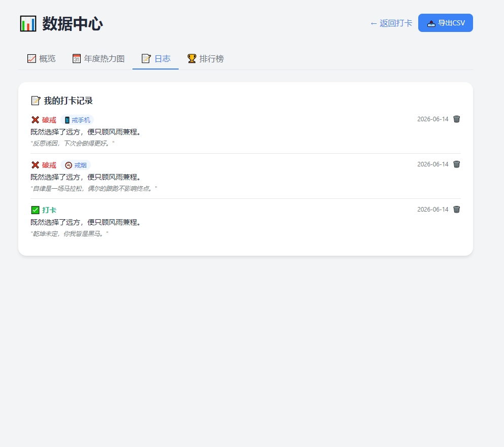This screenshot has width=504, height=447.
Task: Click the quote 反思诱因，下次会做得更好。
Action: click(x=72, y=143)
